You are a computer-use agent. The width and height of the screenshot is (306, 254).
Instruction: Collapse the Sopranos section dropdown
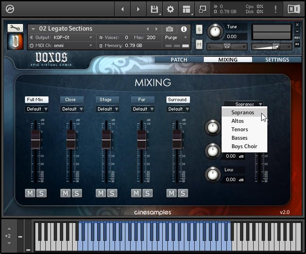point(243,104)
